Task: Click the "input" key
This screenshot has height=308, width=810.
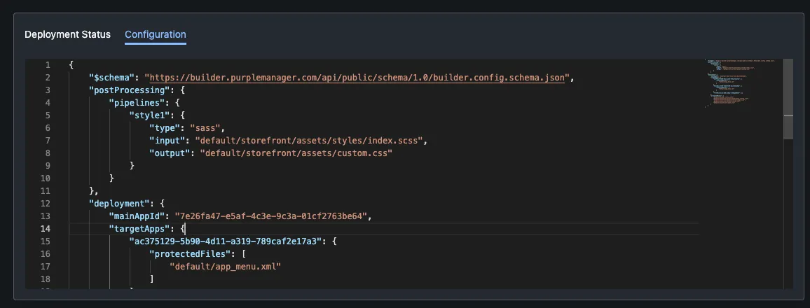Action: [167, 140]
